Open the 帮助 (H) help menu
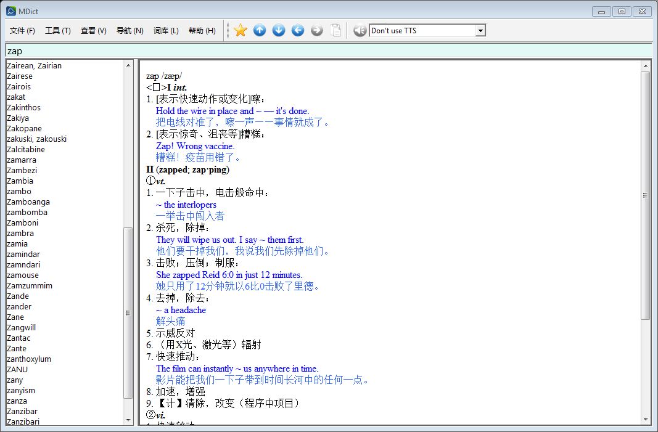 (x=202, y=31)
